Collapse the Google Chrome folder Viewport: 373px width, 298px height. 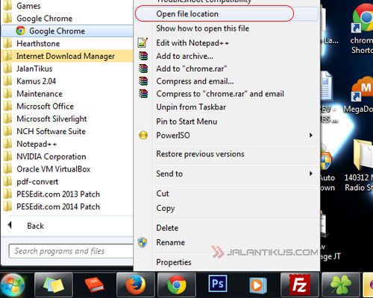[x=44, y=19]
